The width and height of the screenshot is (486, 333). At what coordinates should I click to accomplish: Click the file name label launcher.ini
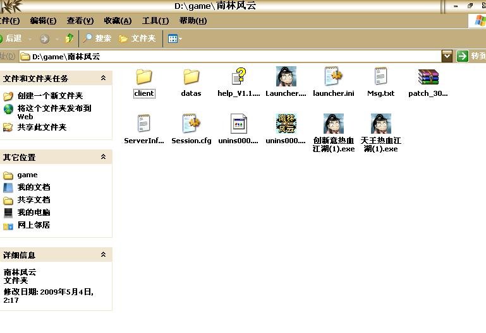pyautogui.click(x=334, y=93)
